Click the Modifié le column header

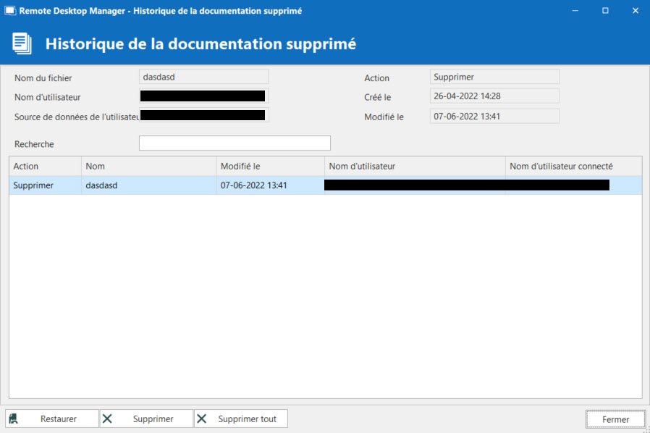point(270,167)
